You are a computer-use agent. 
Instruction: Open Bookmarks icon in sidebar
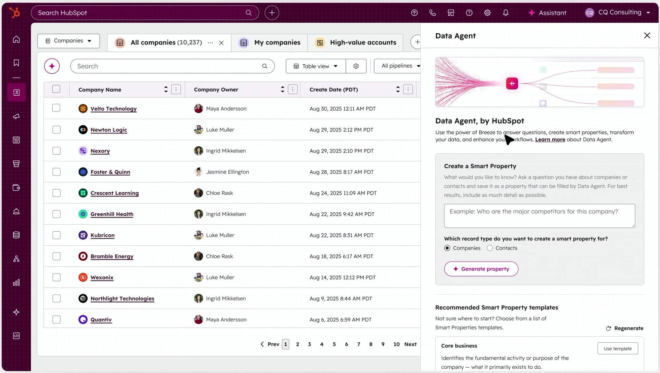point(16,63)
